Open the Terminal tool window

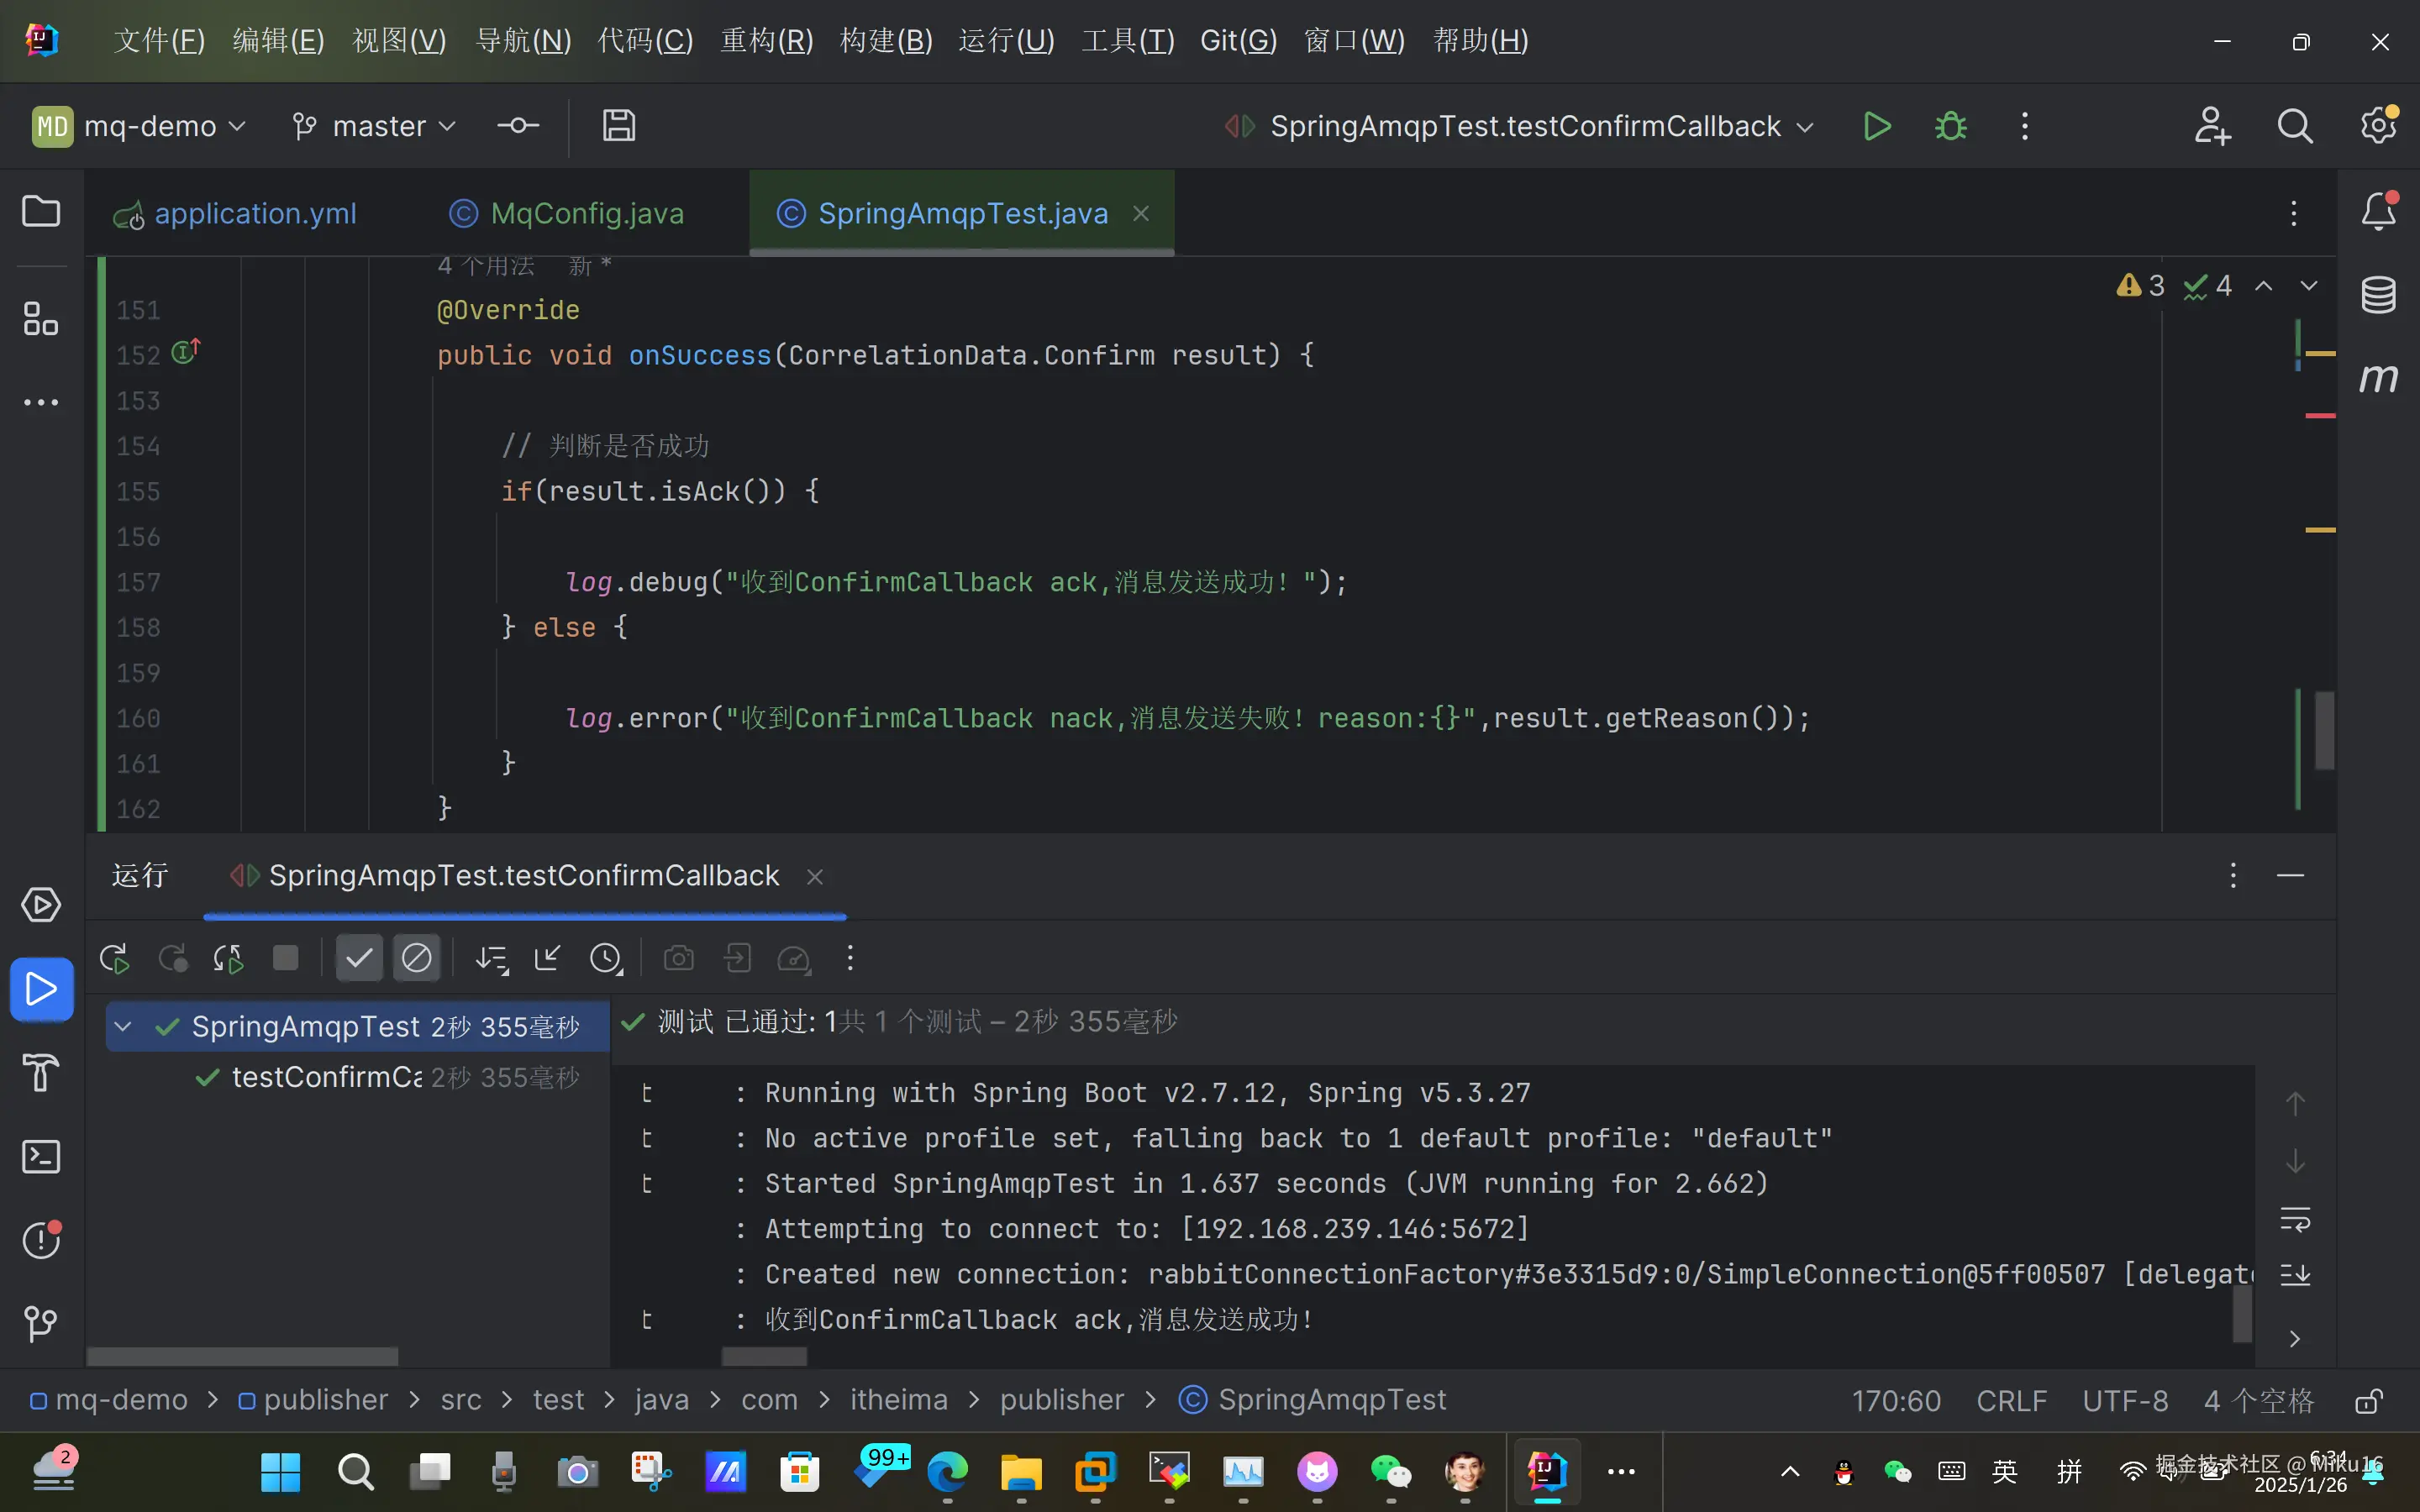[41, 1157]
